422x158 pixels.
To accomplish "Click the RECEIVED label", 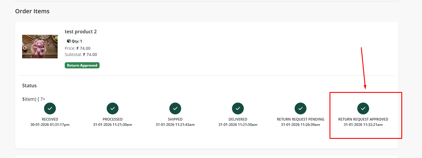I will (x=50, y=119).
